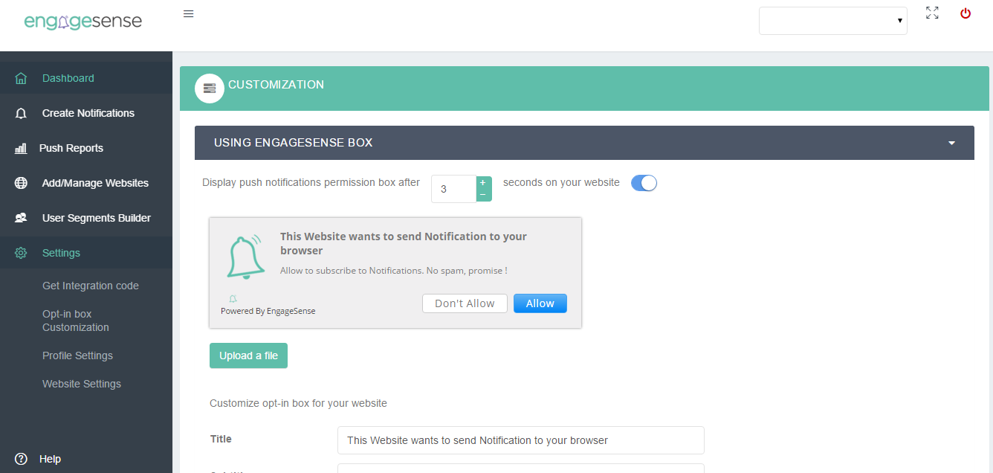Screen dimensions: 993x473
Task: Open Help with the question mark icon
Action: [20, 458]
